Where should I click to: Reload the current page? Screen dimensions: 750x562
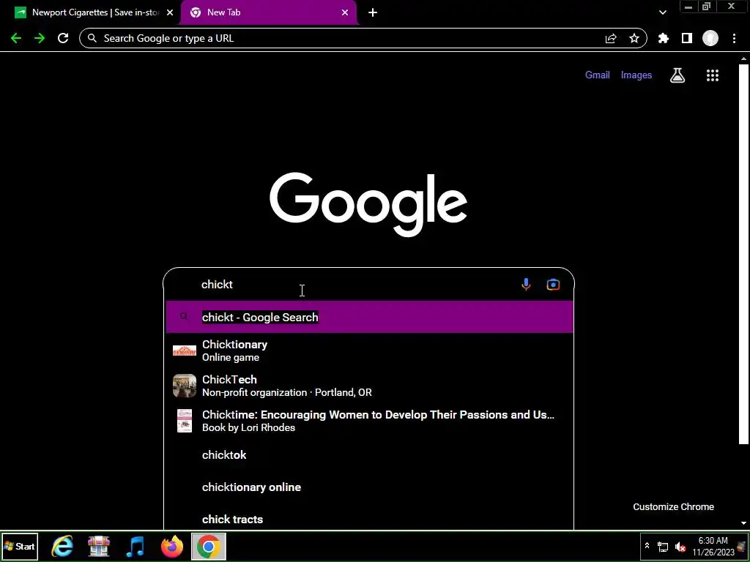pyautogui.click(x=63, y=38)
